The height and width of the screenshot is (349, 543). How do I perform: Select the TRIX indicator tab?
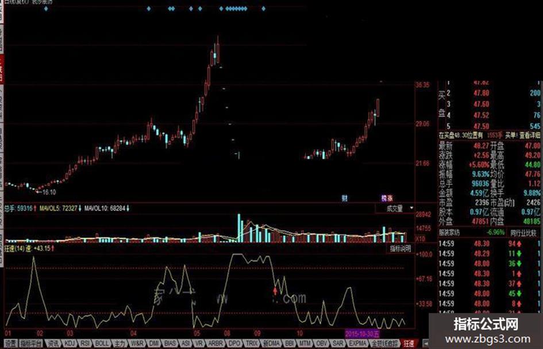point(252,343)
